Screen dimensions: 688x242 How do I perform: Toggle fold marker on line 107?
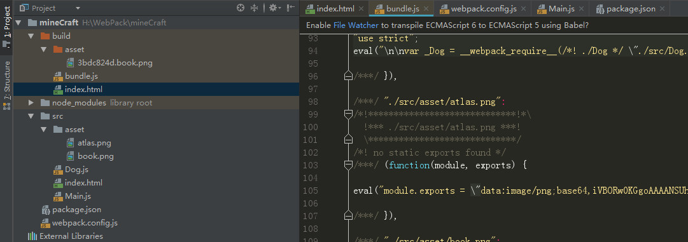(348, 216)
